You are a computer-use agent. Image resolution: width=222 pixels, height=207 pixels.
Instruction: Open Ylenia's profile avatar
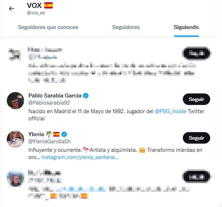tap(15, 139)
